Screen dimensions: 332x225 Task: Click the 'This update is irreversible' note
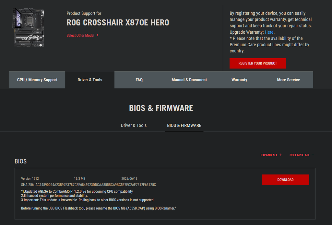tap(88, 200)
